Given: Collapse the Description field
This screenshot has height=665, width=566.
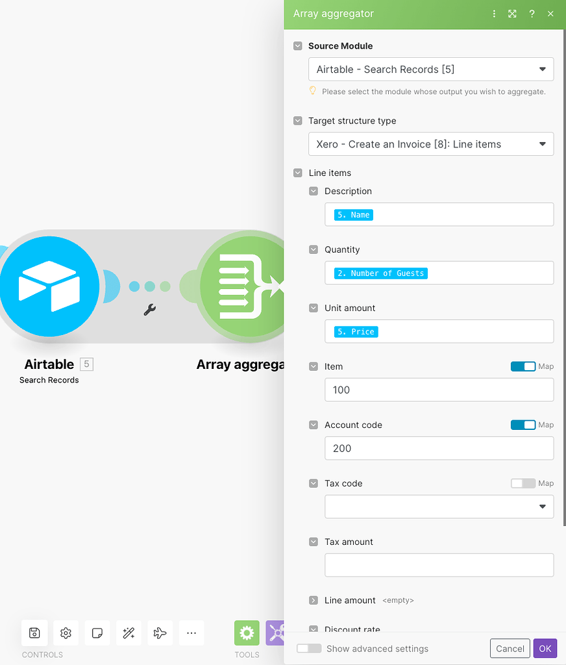Looking at the screenshot, I should pos(314,191).
